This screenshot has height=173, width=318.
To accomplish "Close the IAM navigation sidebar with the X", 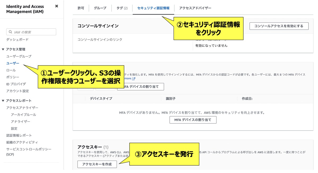I will tap(56, 6).
